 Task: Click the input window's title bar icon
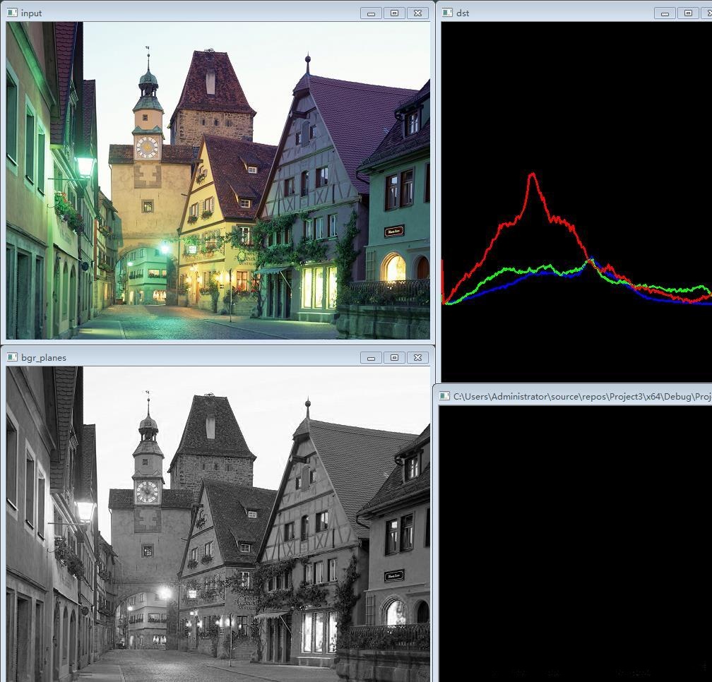12,13
